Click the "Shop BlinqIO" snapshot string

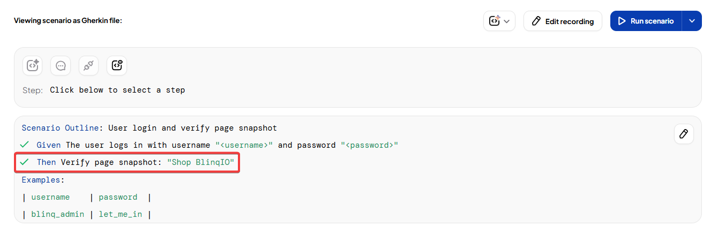point(201,162)
